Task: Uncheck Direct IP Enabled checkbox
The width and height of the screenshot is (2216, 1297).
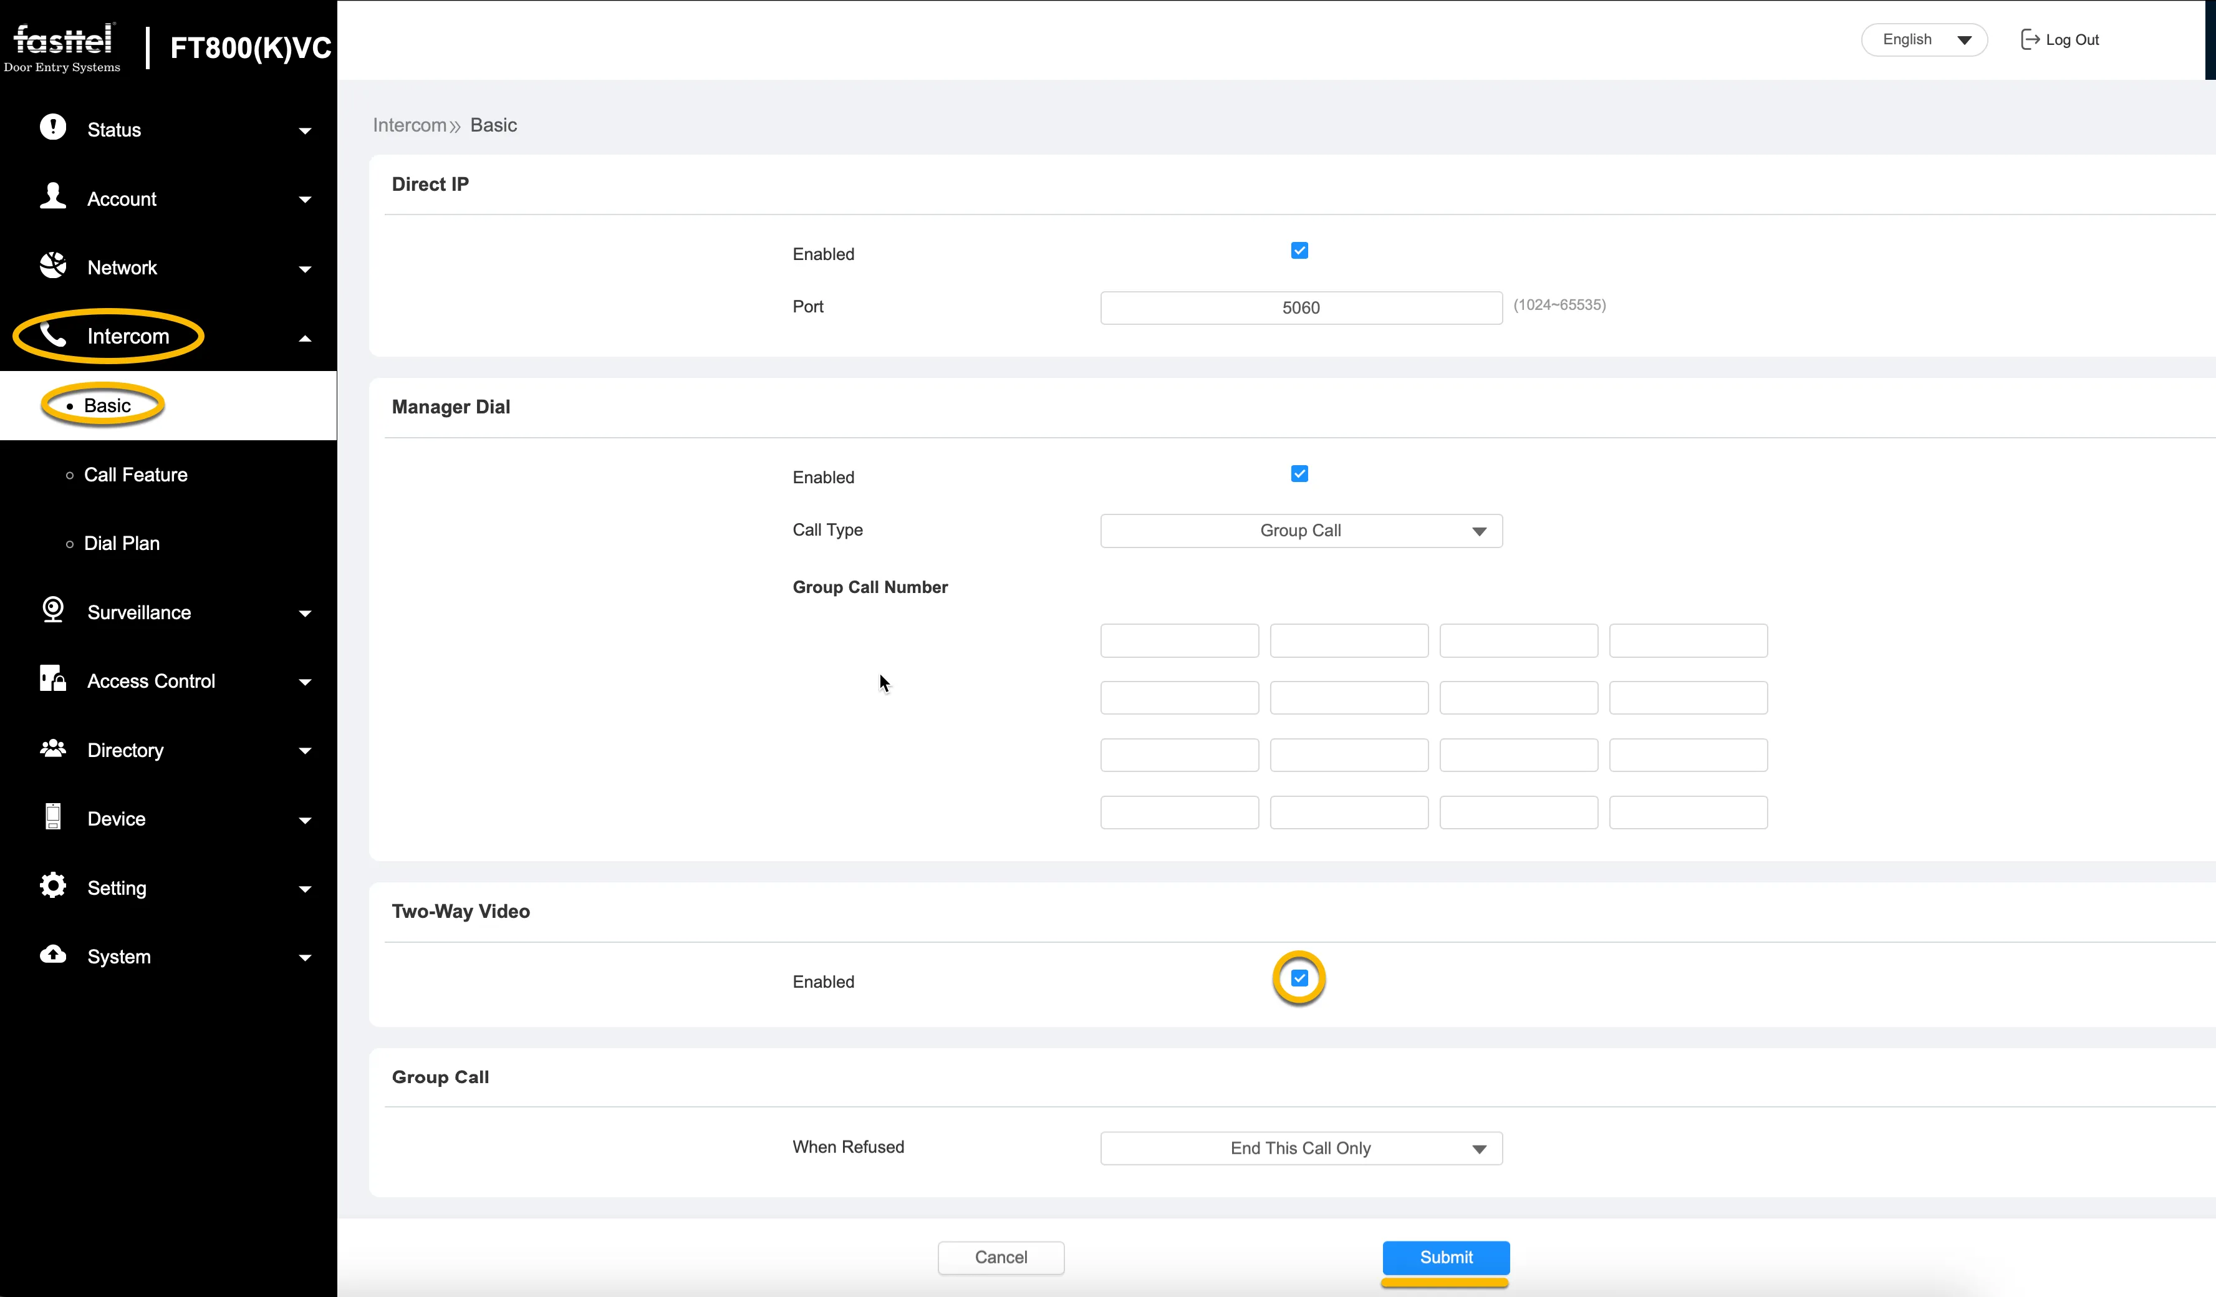Action: click(1299, 251)
